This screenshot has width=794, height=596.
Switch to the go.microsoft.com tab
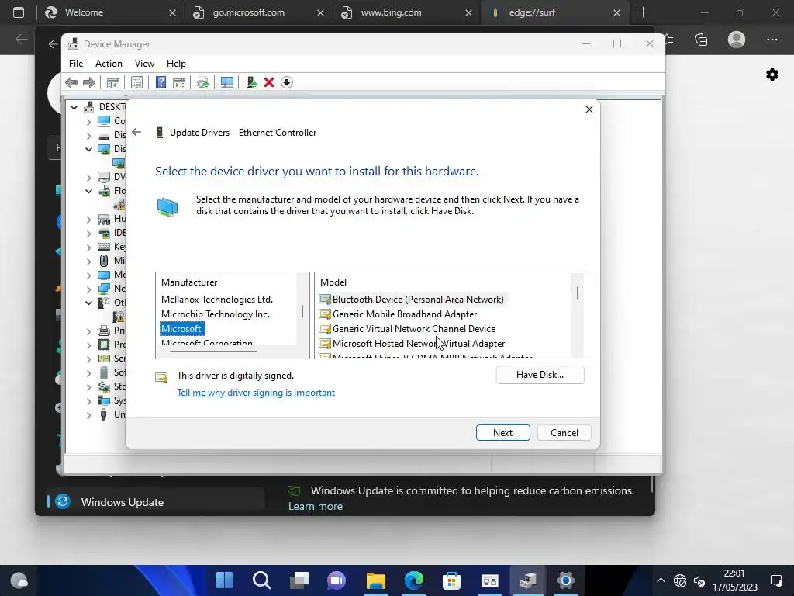pyautogui.click(x=258, y=12)
